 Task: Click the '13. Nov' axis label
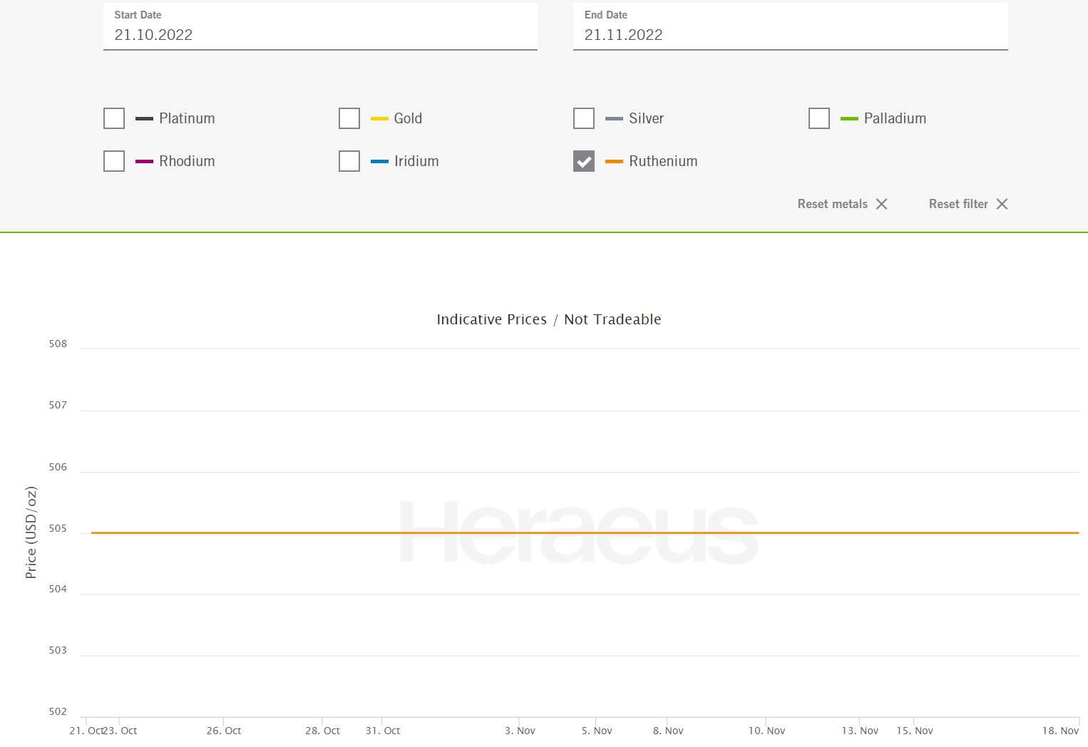click(x=860, y=731)
